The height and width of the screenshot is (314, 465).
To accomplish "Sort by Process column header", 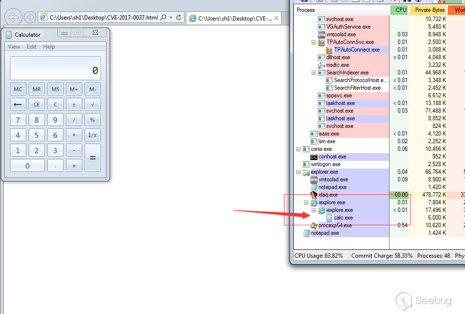I will tap(342, 10).
